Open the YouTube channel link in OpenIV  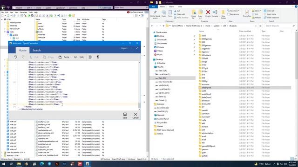tap(135, 12)
